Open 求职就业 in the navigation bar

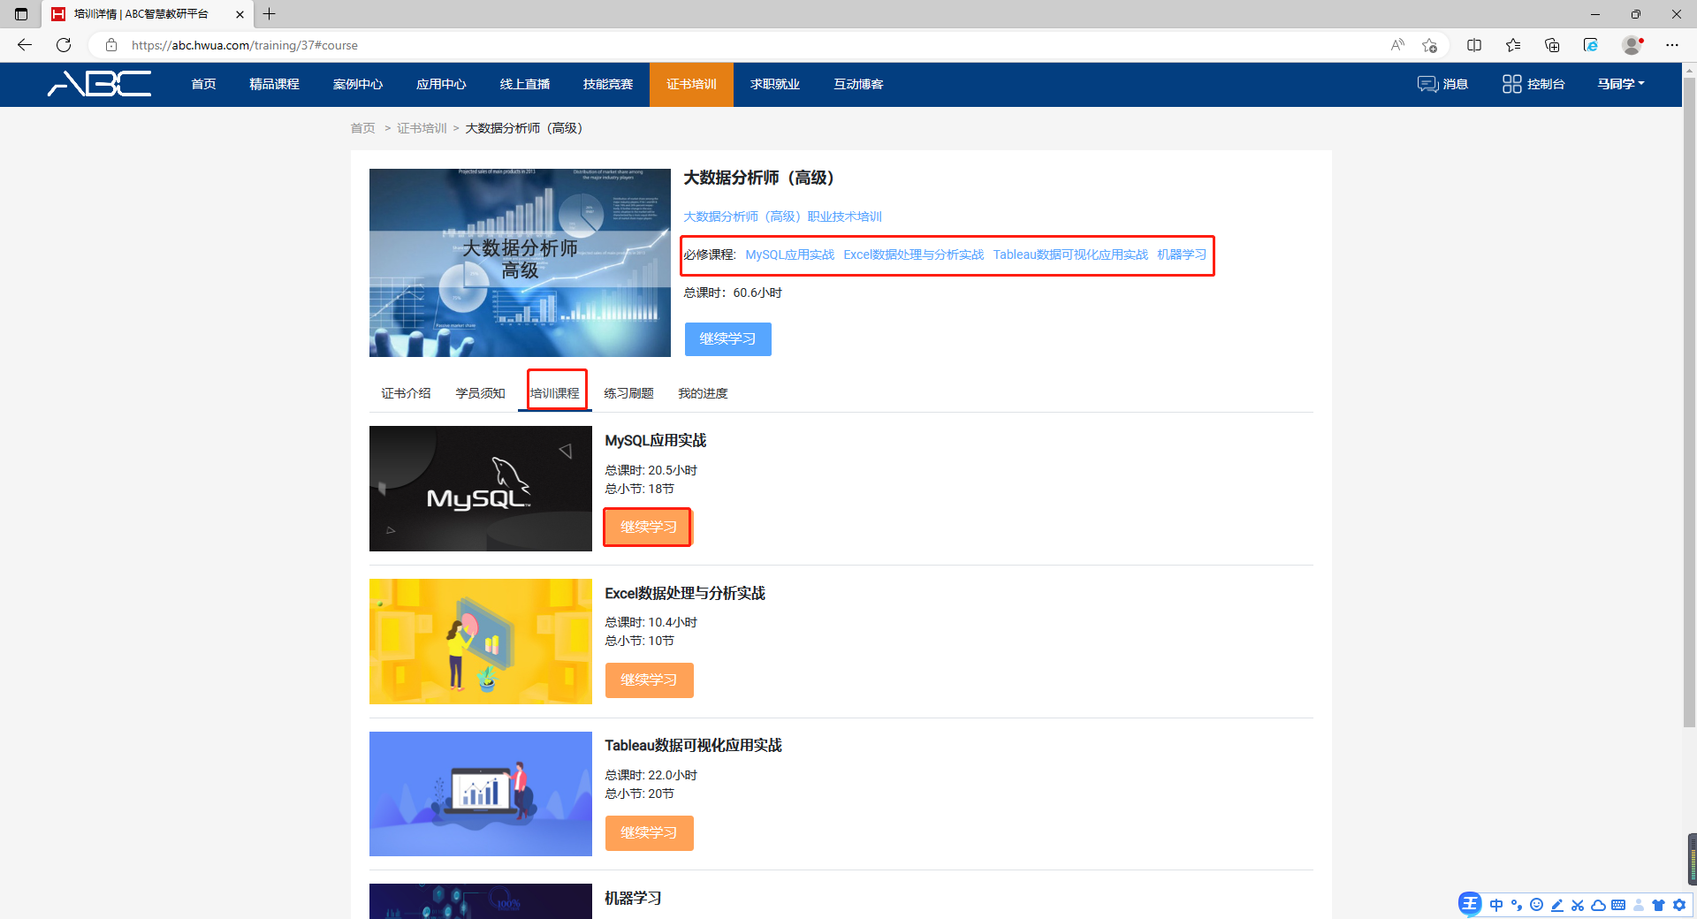(775, 84)
